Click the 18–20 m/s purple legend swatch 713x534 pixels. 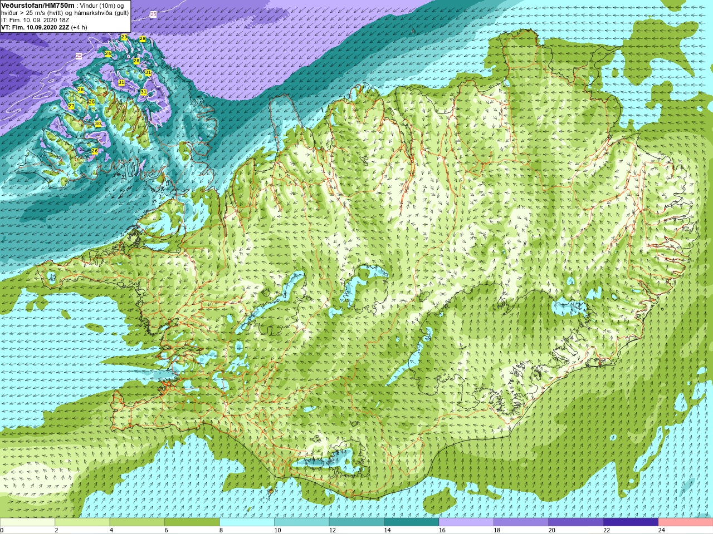521,522
